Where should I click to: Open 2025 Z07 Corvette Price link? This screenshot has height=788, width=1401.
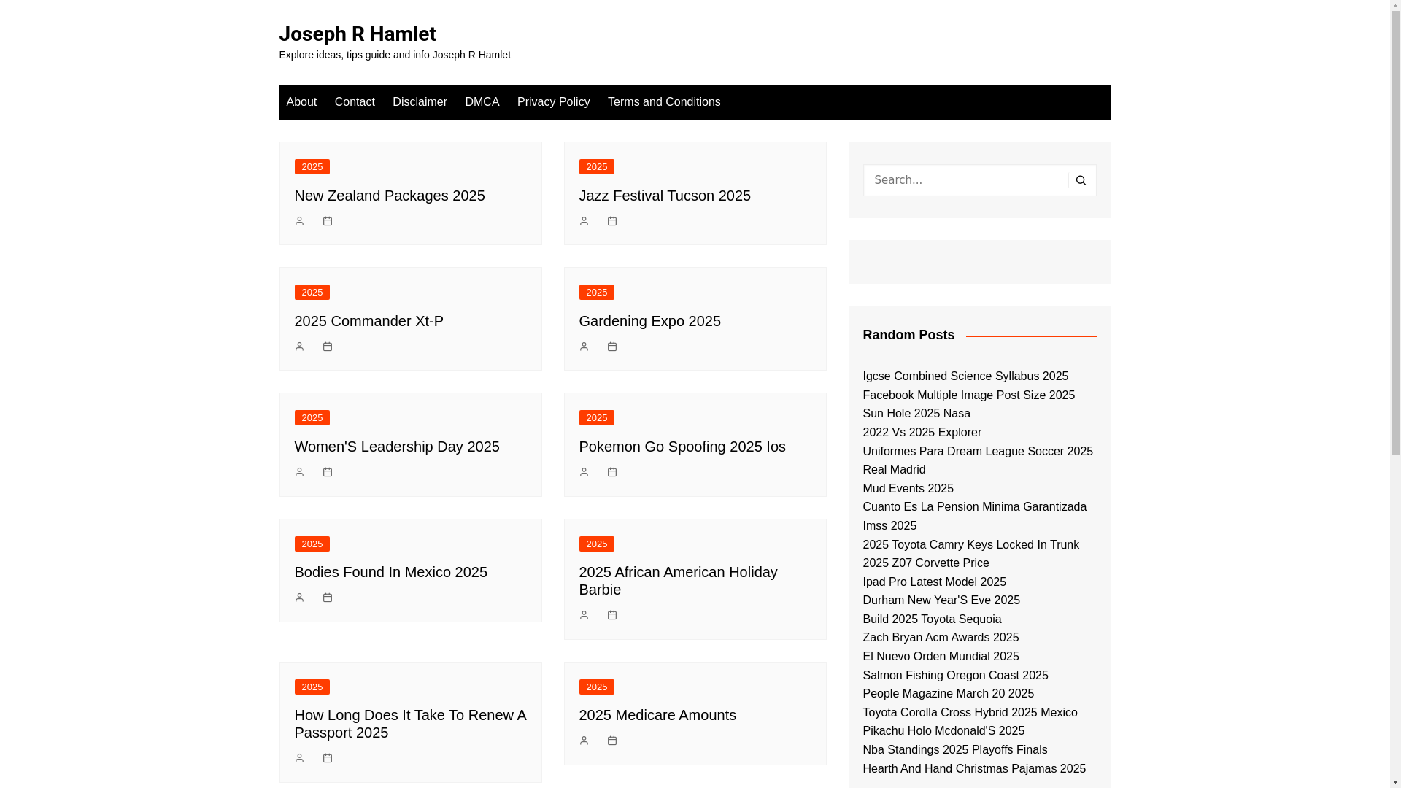pyautogui.click(x=925, y=563)
